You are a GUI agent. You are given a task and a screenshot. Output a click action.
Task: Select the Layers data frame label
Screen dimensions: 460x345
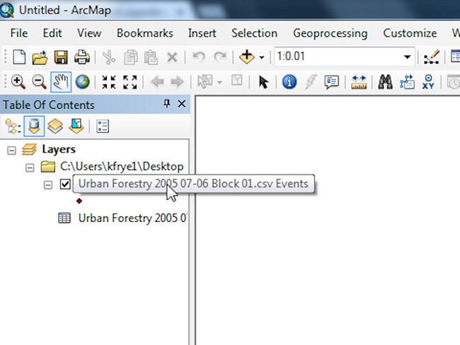[59, 149]
